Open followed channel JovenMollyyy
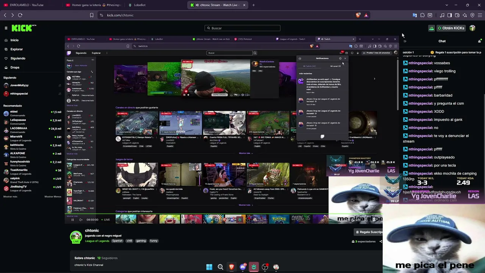 pos(32,85)
